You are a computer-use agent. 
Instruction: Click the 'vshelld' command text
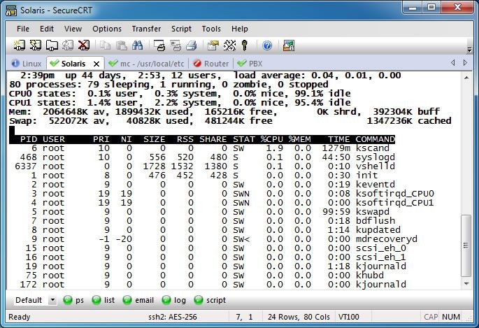375,166
